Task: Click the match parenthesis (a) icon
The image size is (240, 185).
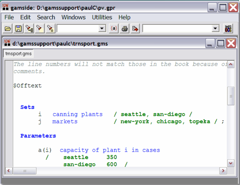Action: pyautogui.click(x=114, y=28)
